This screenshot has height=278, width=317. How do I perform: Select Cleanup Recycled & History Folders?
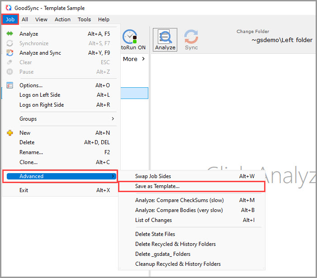[191, 264]
